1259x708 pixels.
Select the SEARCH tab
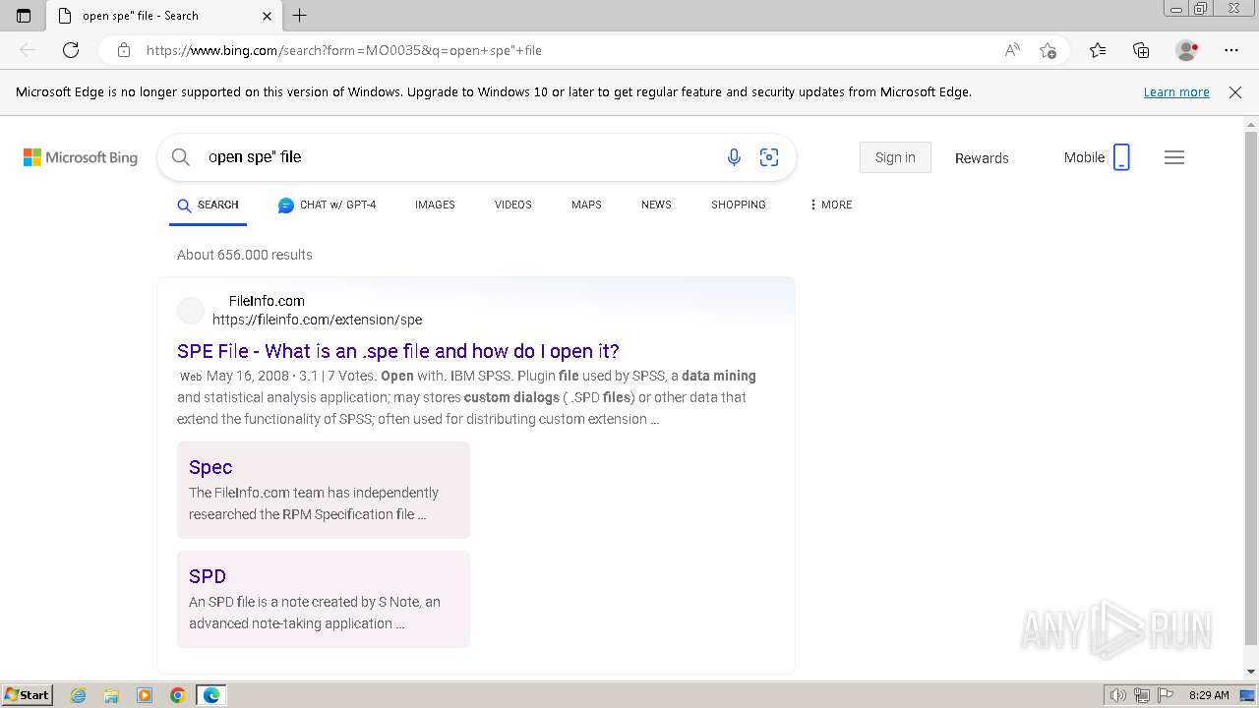[208, 205]
